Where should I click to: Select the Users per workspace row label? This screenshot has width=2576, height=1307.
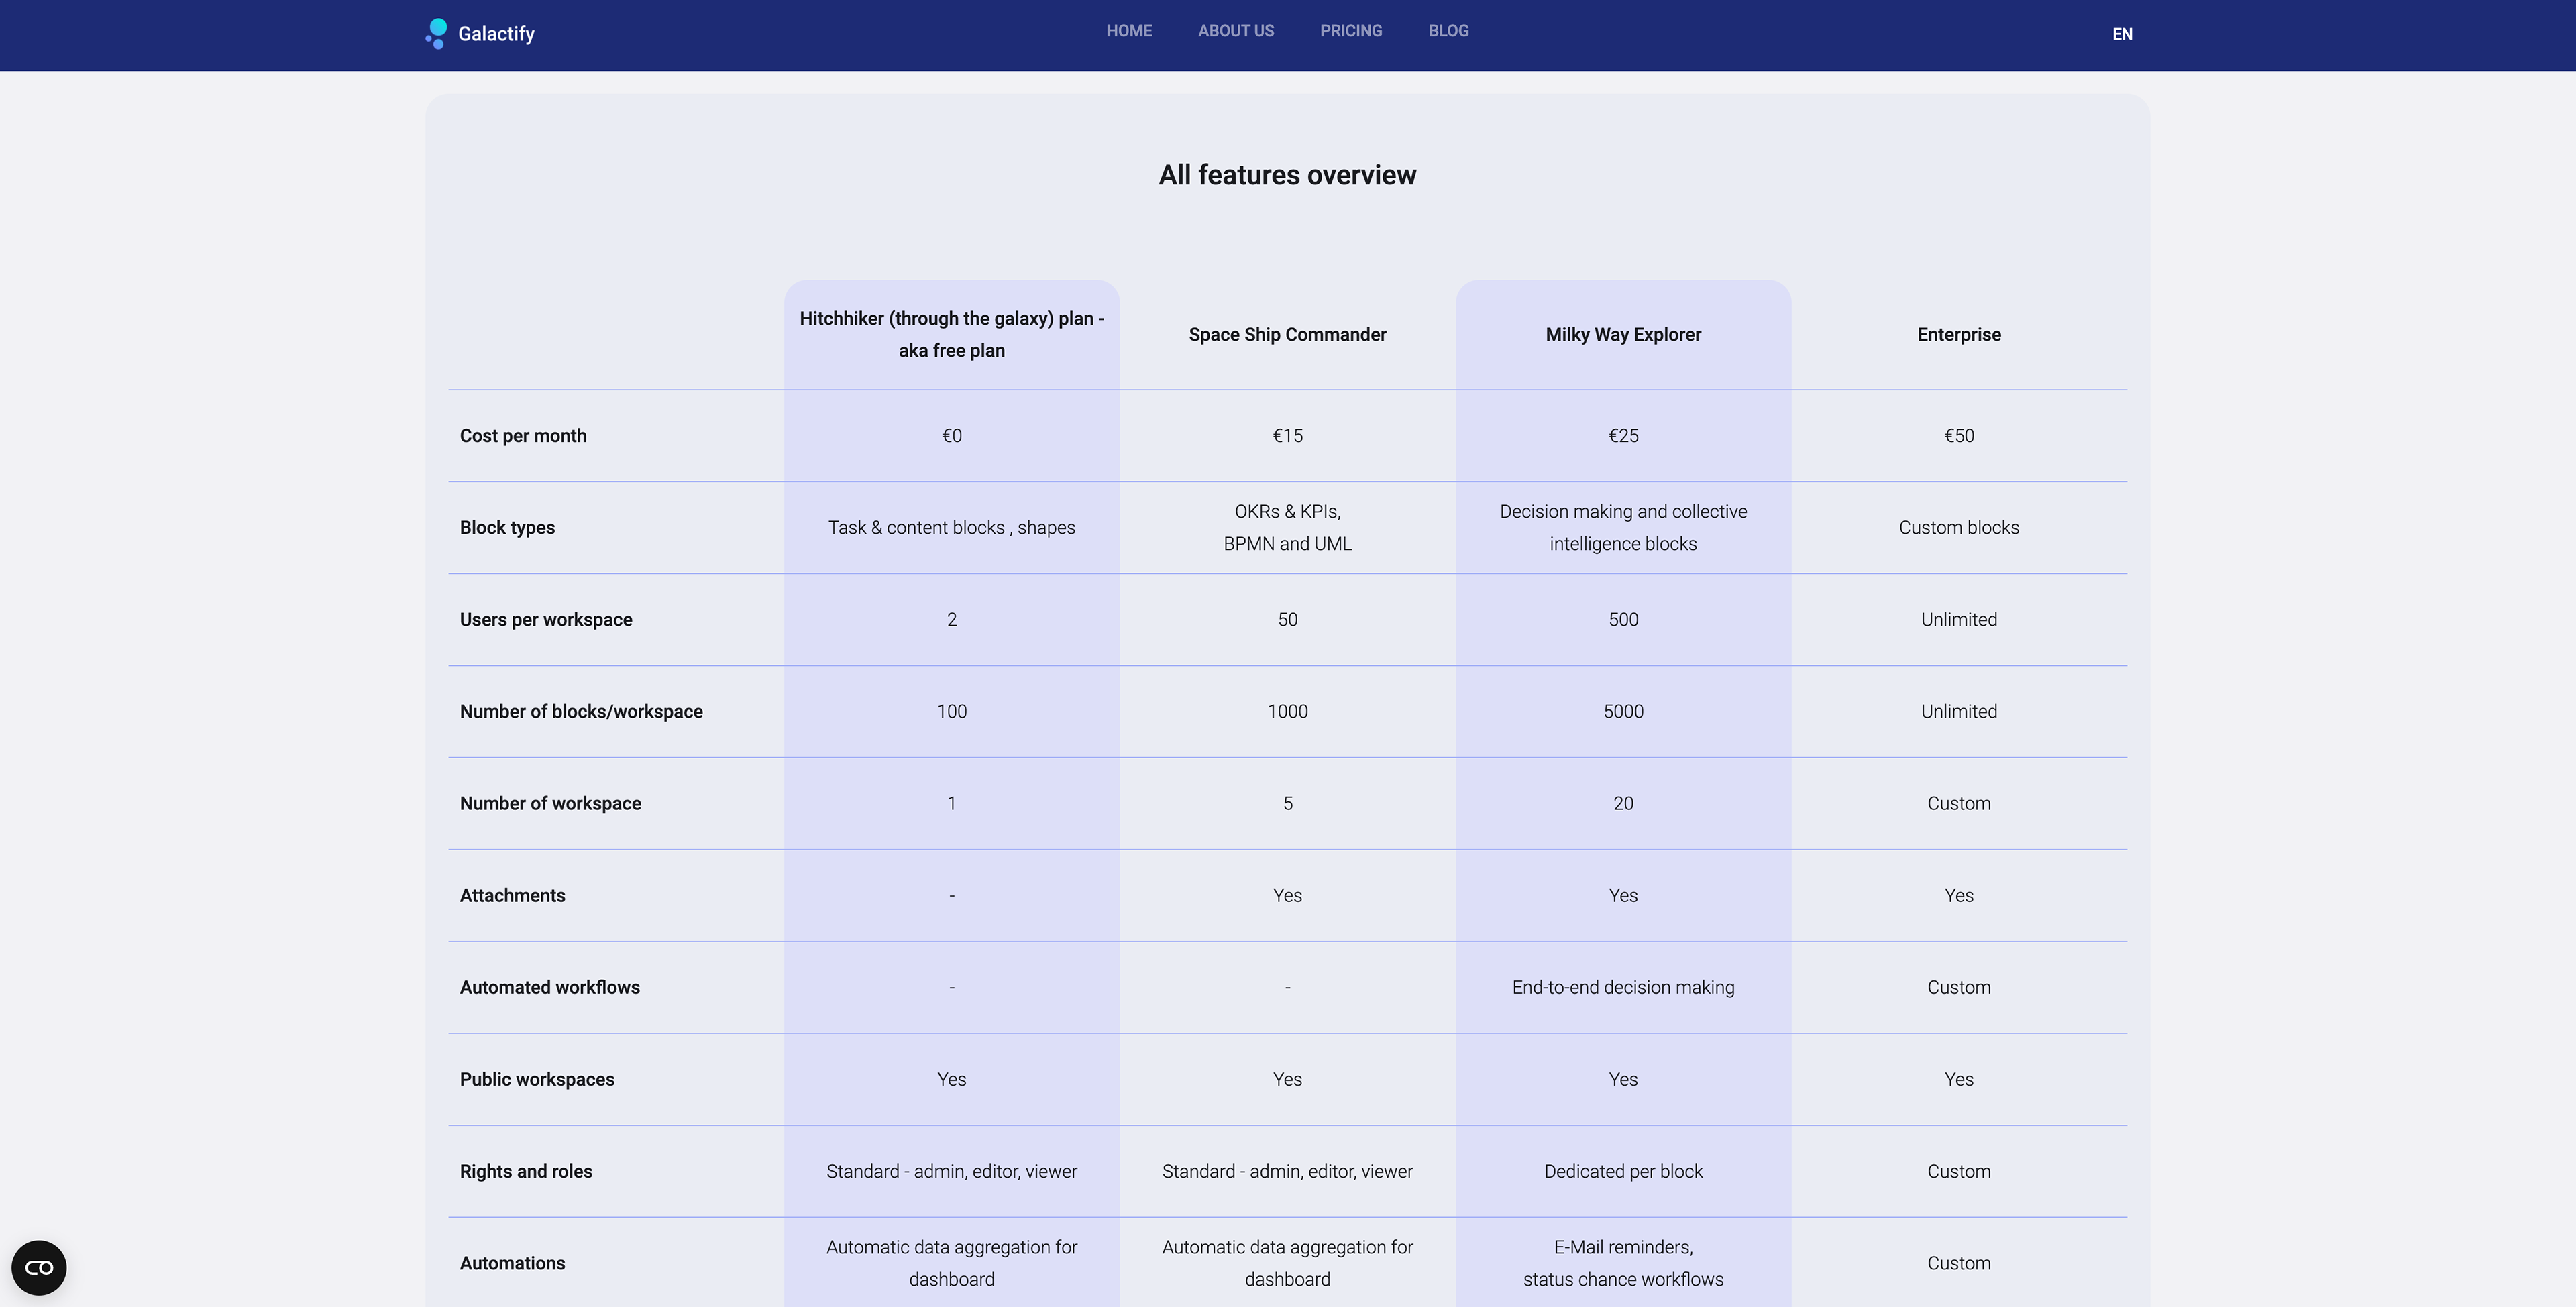(x=546, y=620)
